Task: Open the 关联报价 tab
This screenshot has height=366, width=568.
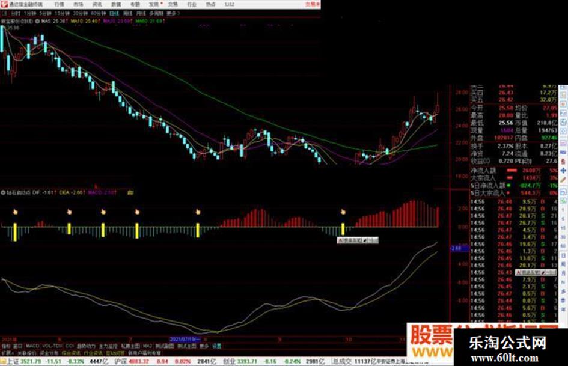Action: click(27, 353)
